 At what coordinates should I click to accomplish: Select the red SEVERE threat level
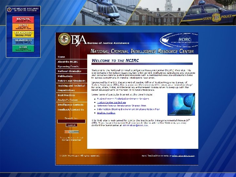click(23, 20)
